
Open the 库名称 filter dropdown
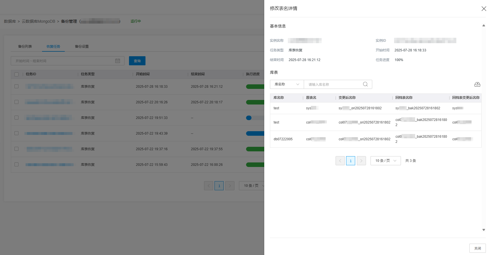pos(287,84)
